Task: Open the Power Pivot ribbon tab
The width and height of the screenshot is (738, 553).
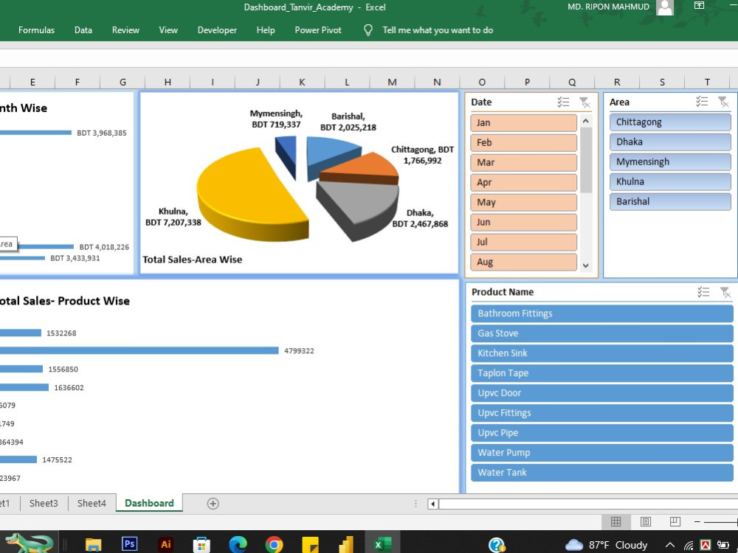Action: coord(318,30)
